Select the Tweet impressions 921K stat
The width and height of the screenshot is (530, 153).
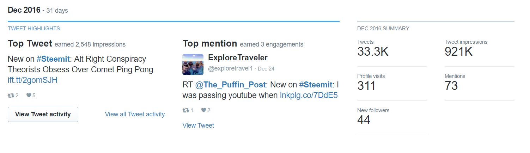[x=458, y=52]
